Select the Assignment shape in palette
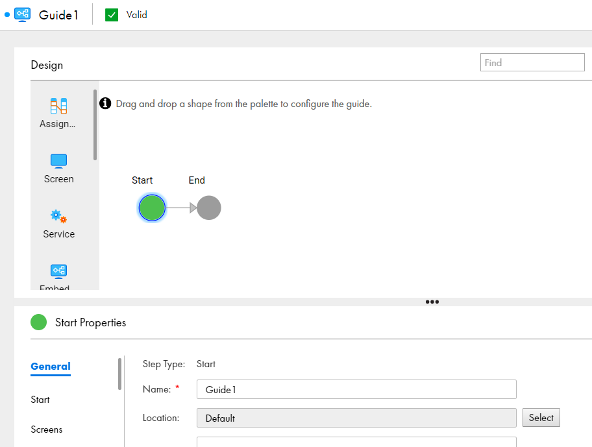The image size is (592, 447). 58,113
